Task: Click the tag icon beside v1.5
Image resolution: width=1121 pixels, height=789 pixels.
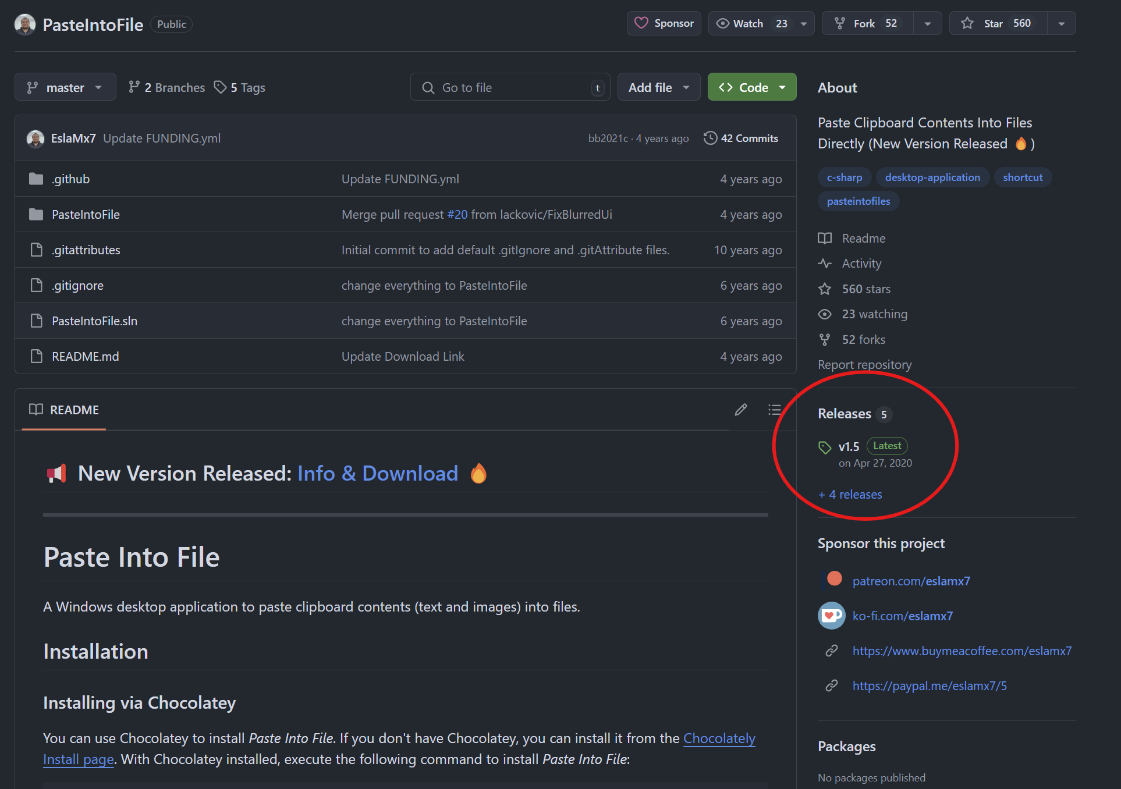Action: [825, 447]
